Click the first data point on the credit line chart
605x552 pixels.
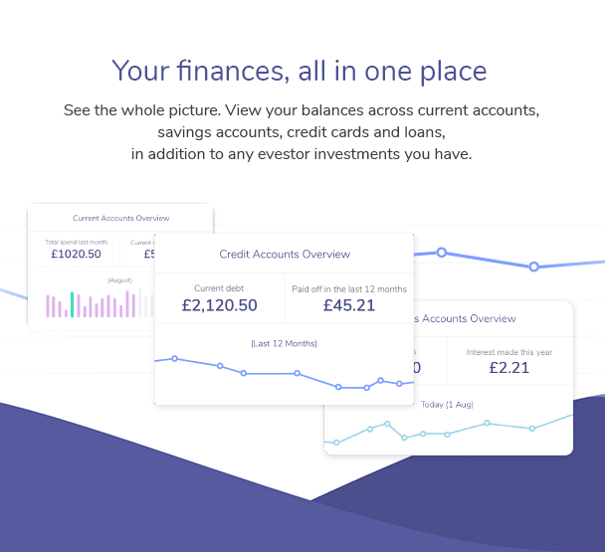coord(174,359)
